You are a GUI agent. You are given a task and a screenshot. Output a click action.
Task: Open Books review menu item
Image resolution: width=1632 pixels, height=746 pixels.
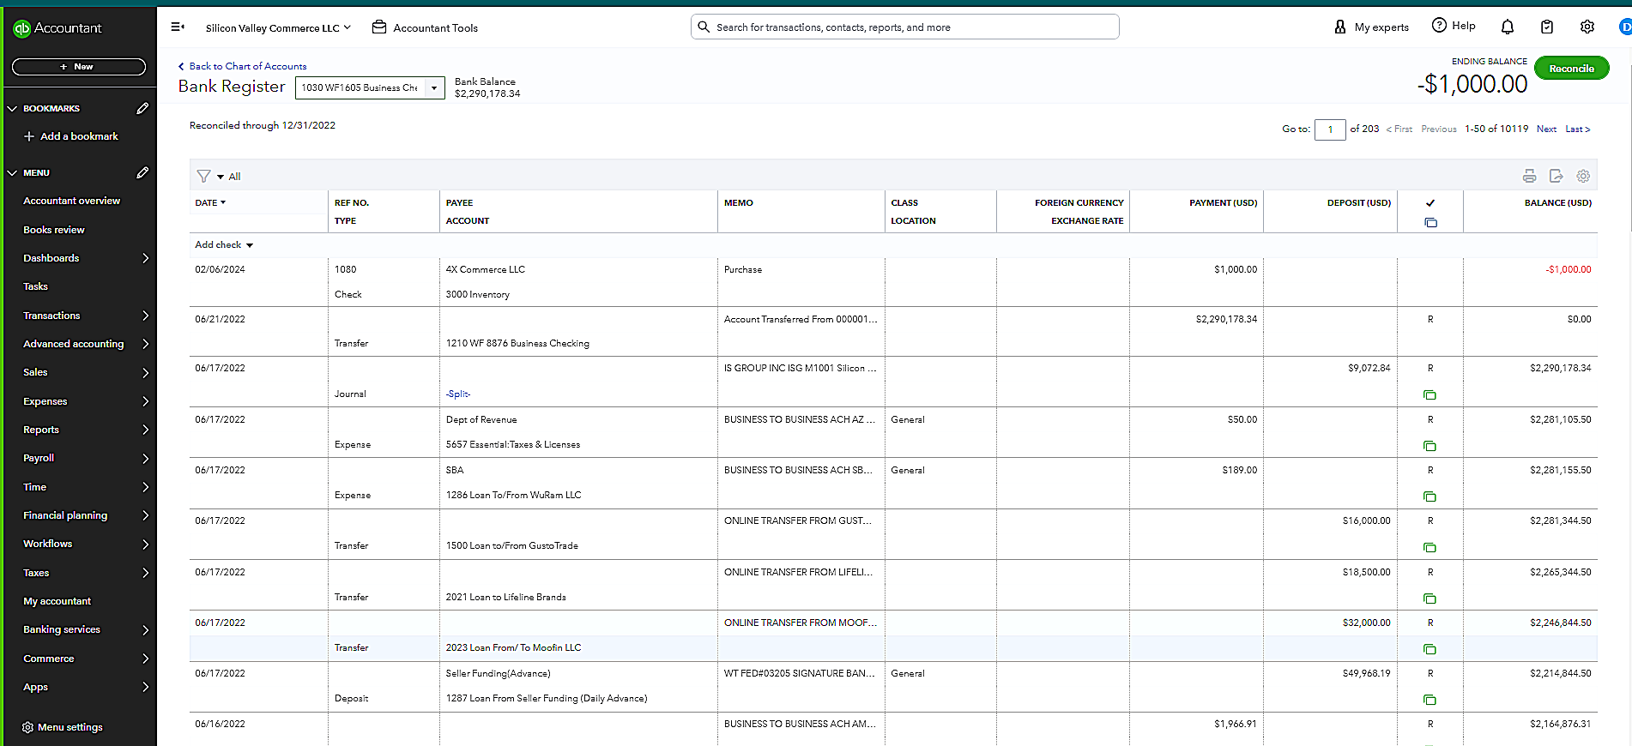(54, 230)
